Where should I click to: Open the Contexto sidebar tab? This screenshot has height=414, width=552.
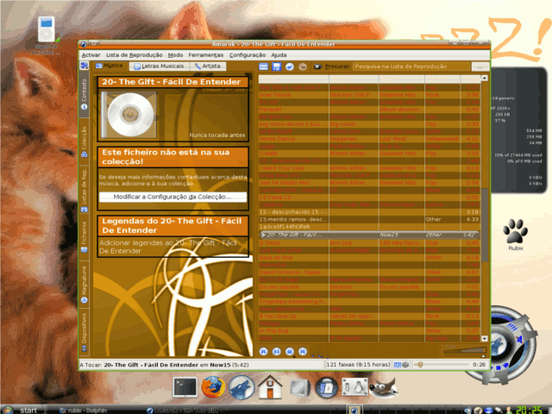click(x=85, y=94)
